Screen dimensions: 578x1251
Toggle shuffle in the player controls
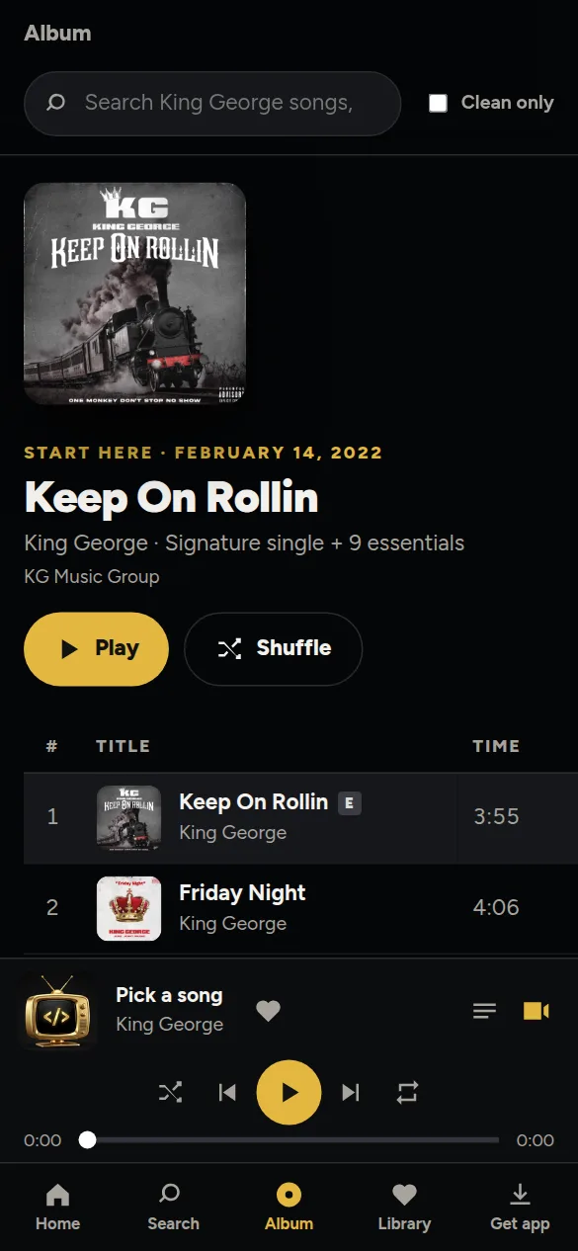[171, 1092]
